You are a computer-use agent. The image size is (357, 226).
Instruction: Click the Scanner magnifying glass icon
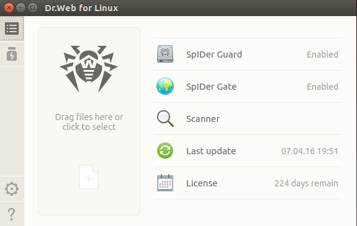point(165,118)
